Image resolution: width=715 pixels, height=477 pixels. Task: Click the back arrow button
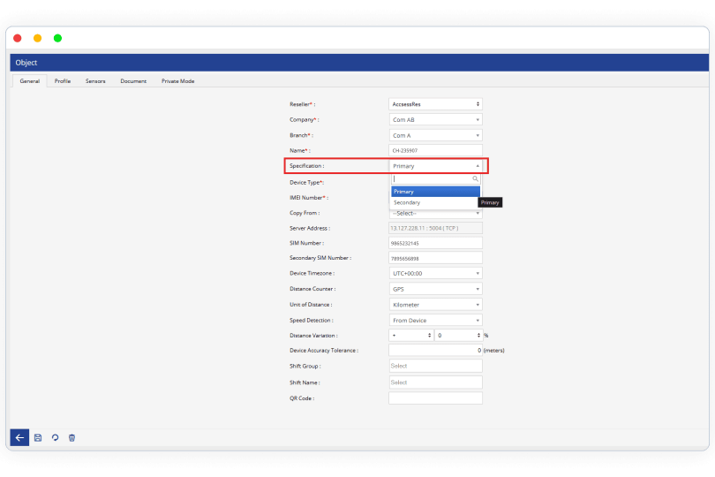tap(19, 437)
